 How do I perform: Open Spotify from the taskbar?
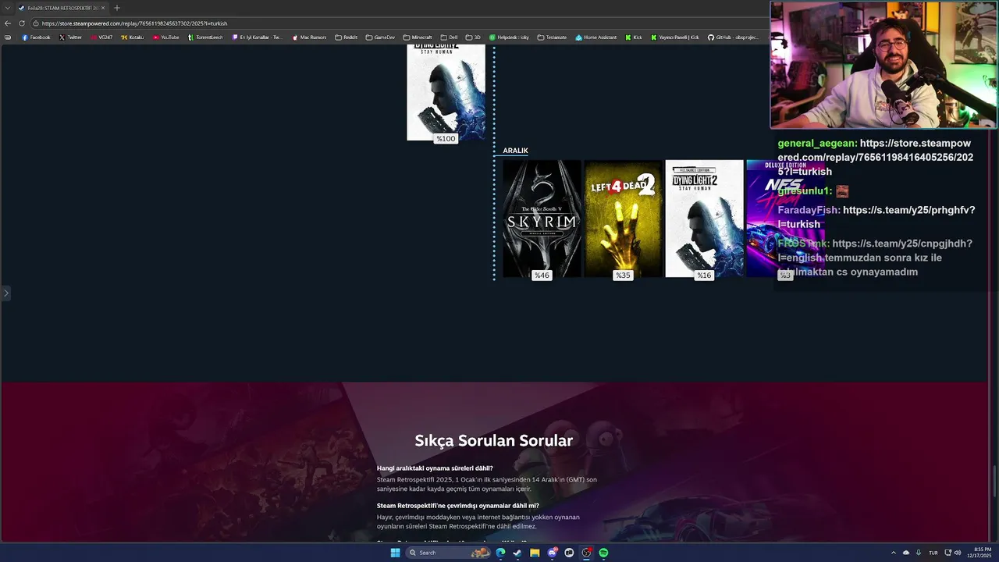click(x=603, y=553)
